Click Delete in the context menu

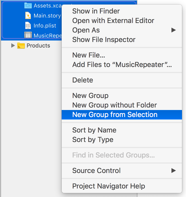pos(83,80)
